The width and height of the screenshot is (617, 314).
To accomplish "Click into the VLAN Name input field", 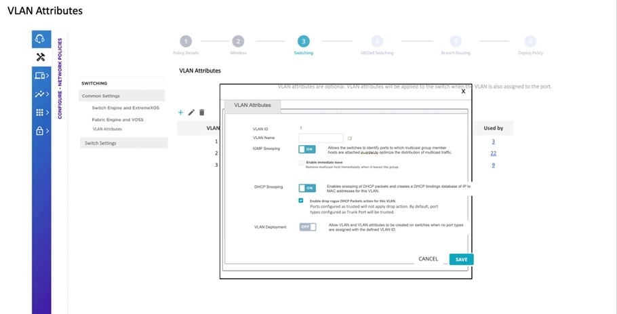I will [320, 138].
